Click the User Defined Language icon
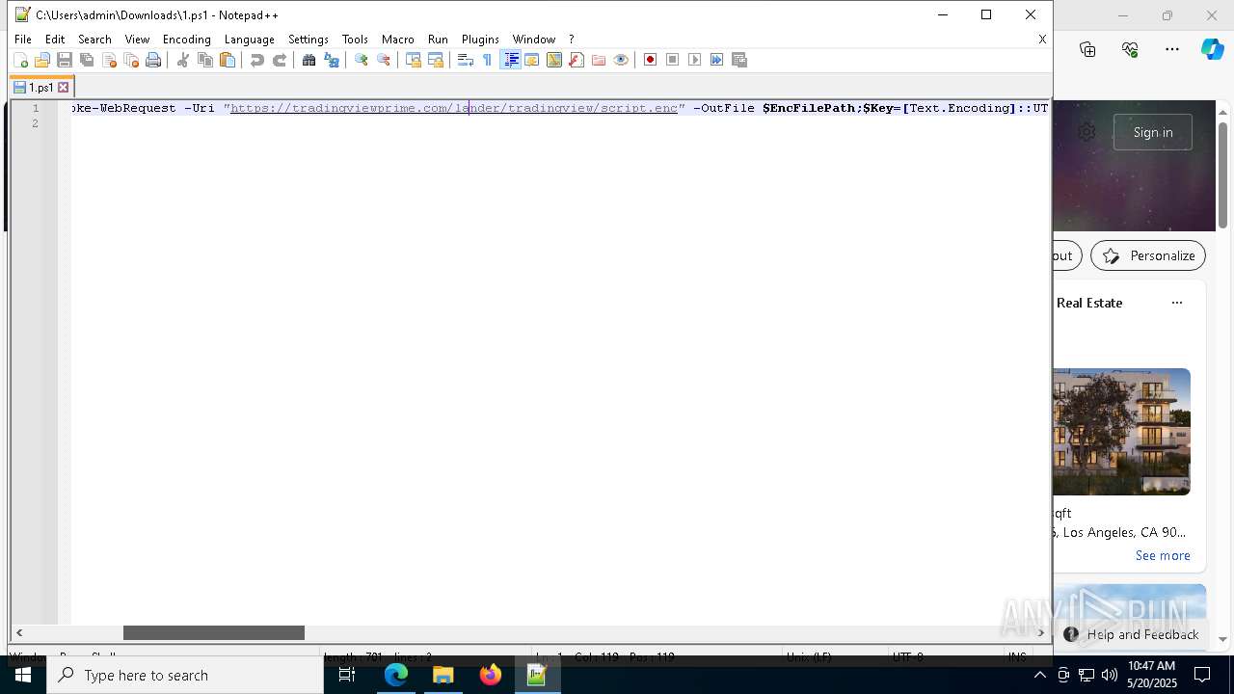 click(532, 60)
